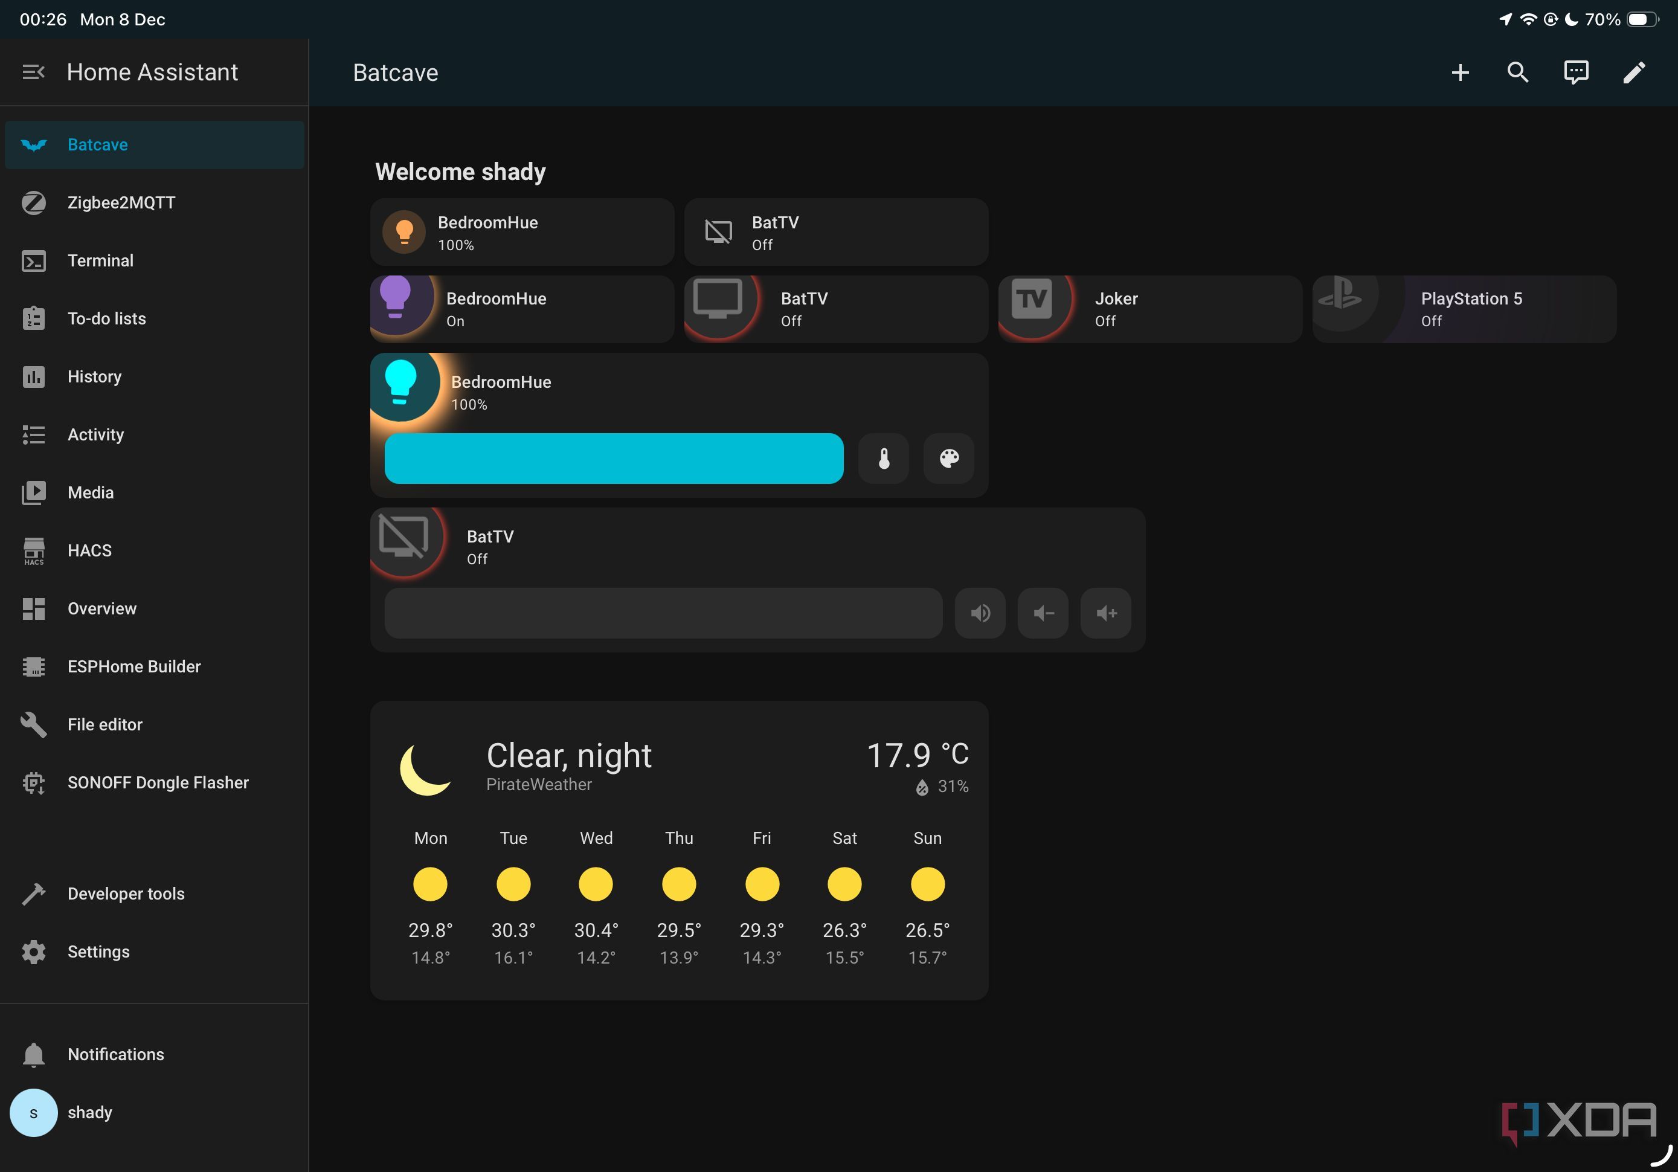Open Developer tools
Image resolution: width=1678 pixels, height=1172 pixels.
(154, 894)
